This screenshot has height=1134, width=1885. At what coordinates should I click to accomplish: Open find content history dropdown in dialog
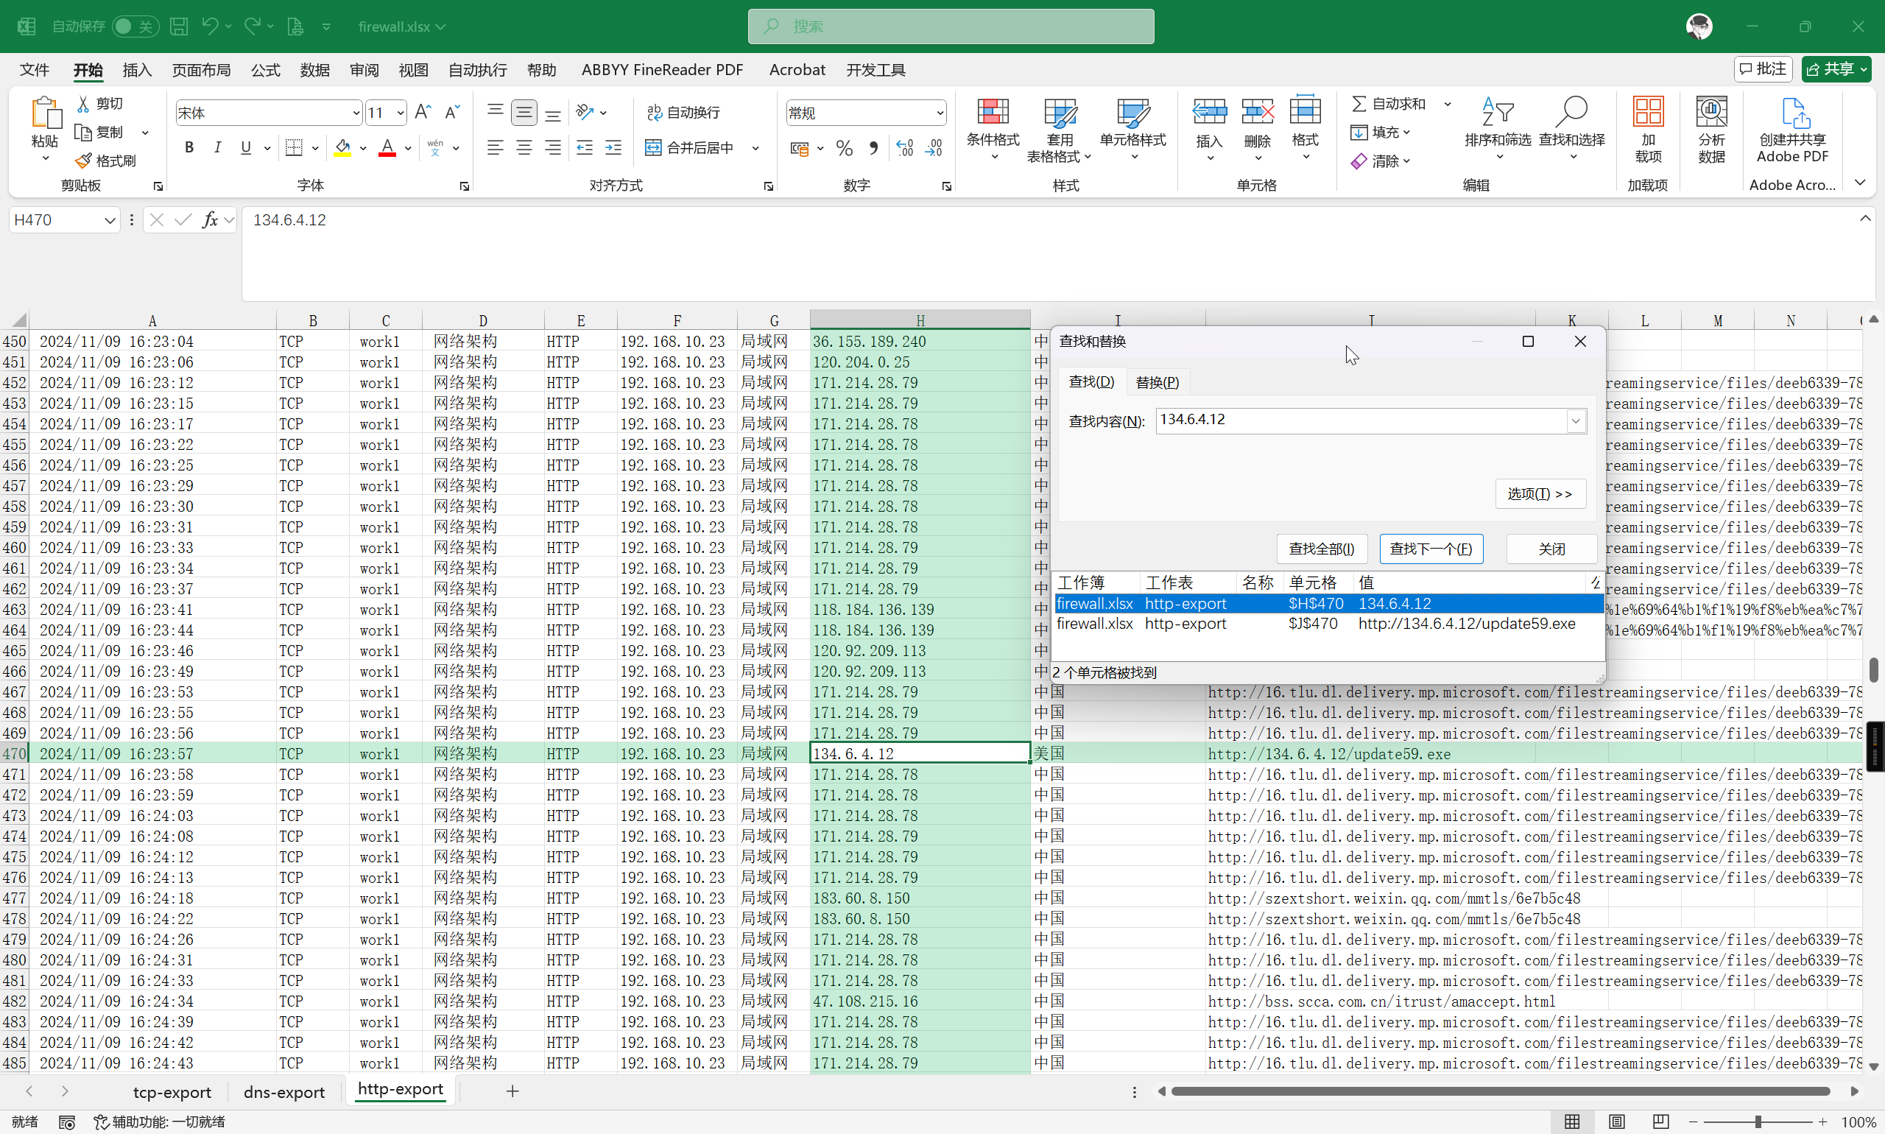(x=1576, y=420)
